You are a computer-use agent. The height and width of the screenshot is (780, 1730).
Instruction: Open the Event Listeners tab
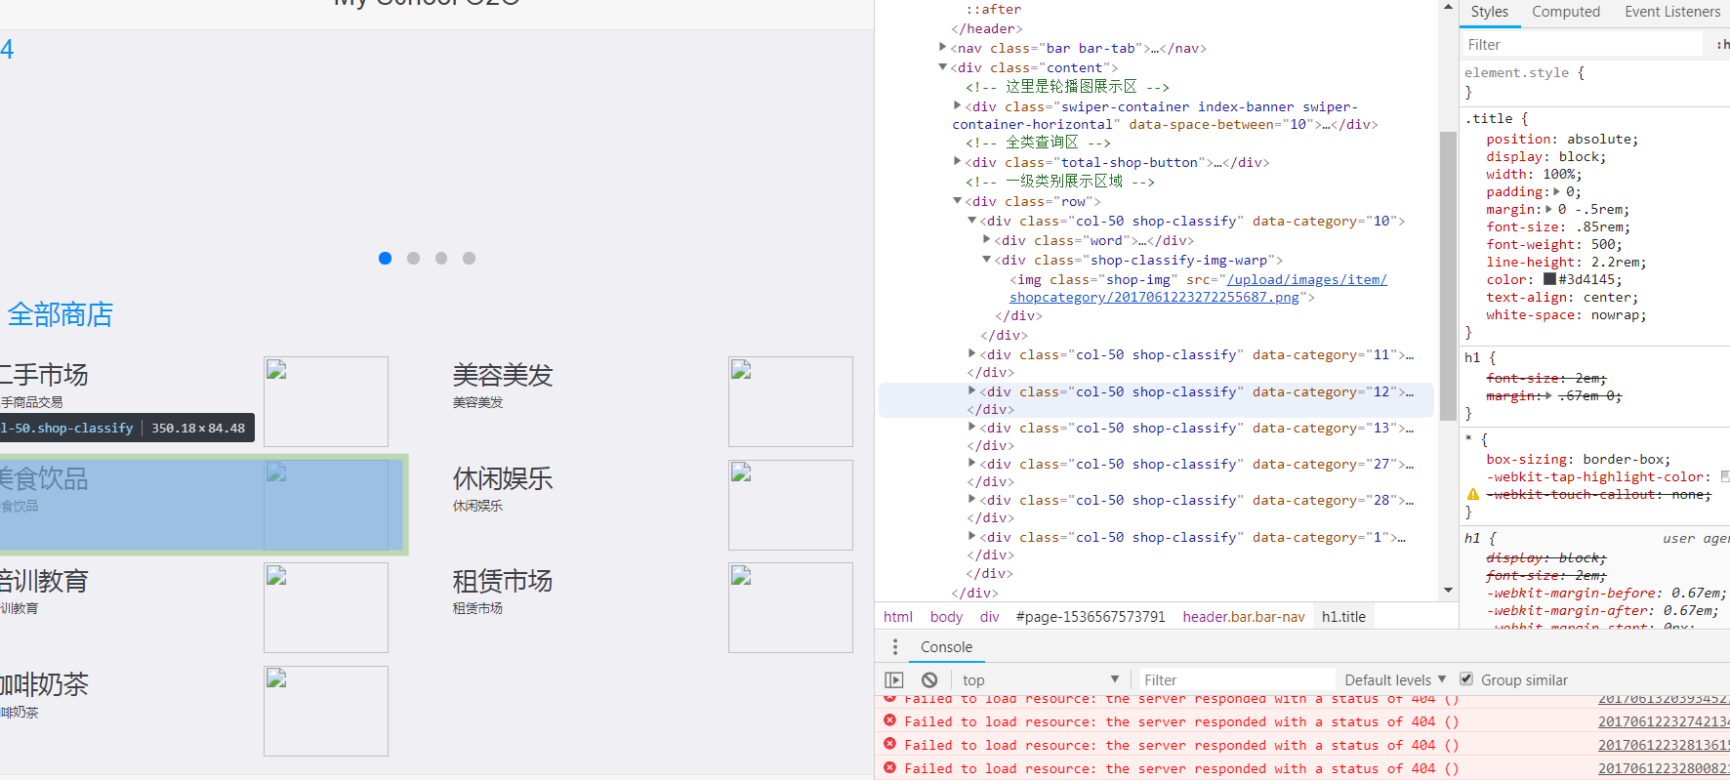[x=1672, y=12]
